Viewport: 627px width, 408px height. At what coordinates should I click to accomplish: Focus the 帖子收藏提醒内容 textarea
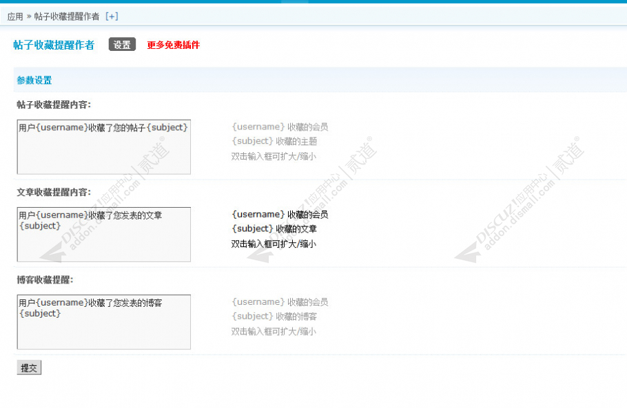103,147
